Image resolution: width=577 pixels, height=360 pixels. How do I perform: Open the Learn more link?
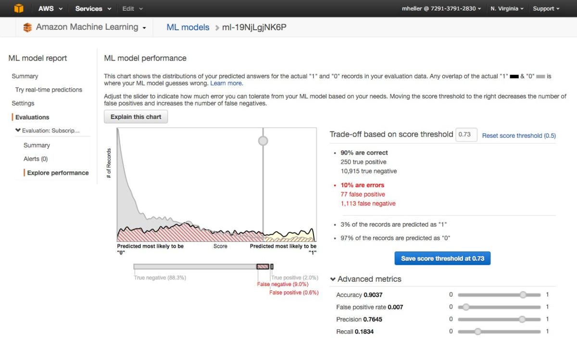coord(226,83)
